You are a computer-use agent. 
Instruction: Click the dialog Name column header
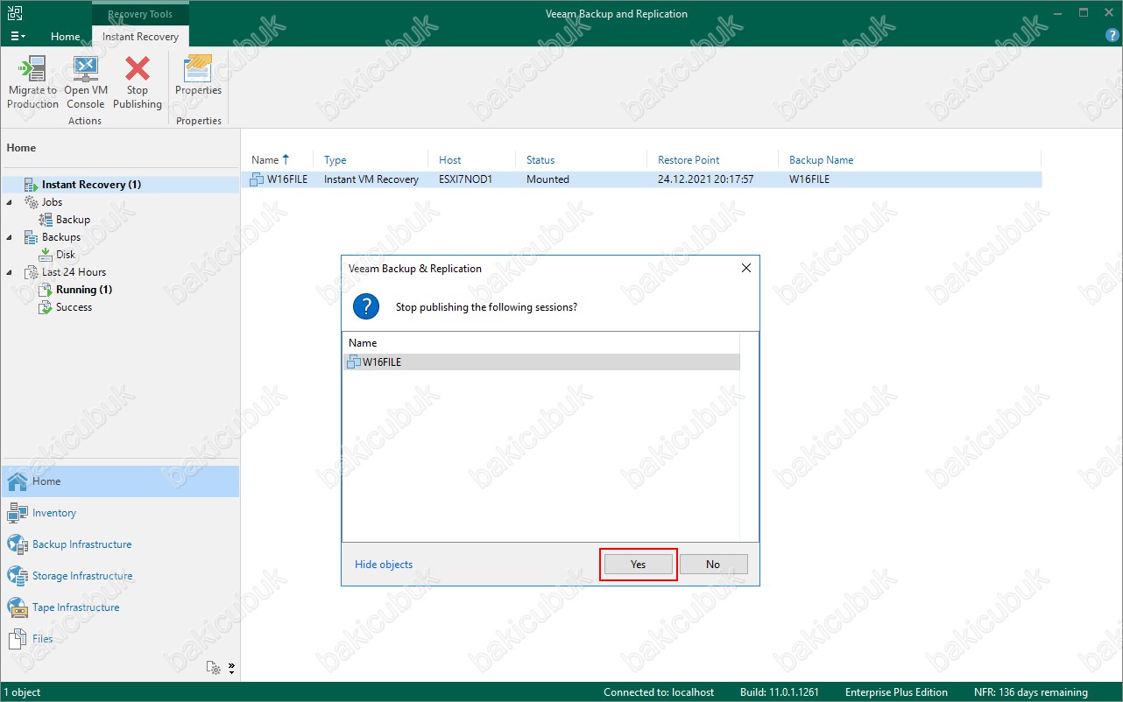click(363, 343)
